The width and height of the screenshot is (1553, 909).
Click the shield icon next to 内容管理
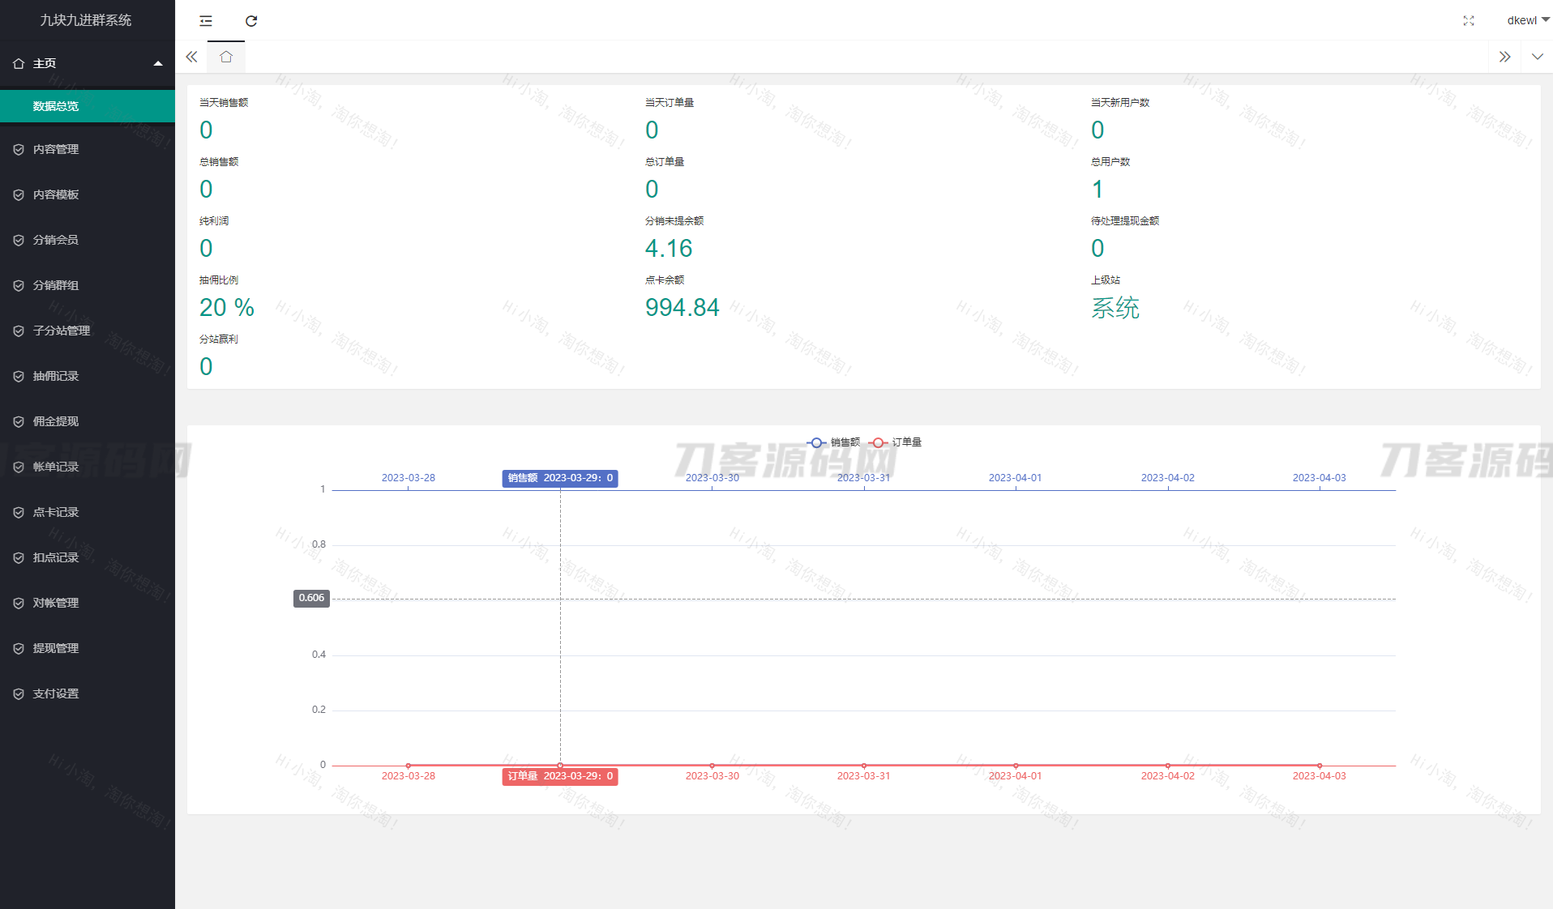[x=19, y=149]
